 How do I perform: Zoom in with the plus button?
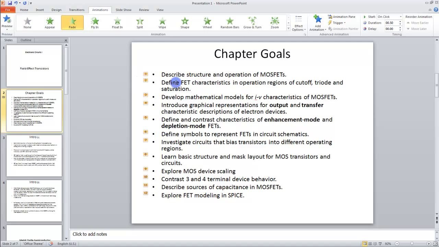point(429,244)
